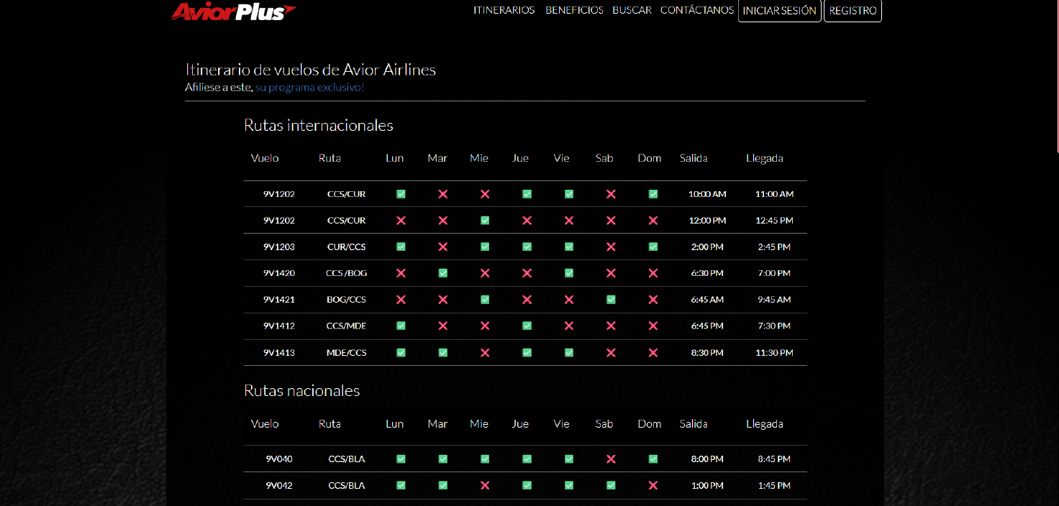The width and height of the screenshot is (1059, 506).
Task: Click Friday check mark for MDE/CCS flight
Action: [569, 353]
